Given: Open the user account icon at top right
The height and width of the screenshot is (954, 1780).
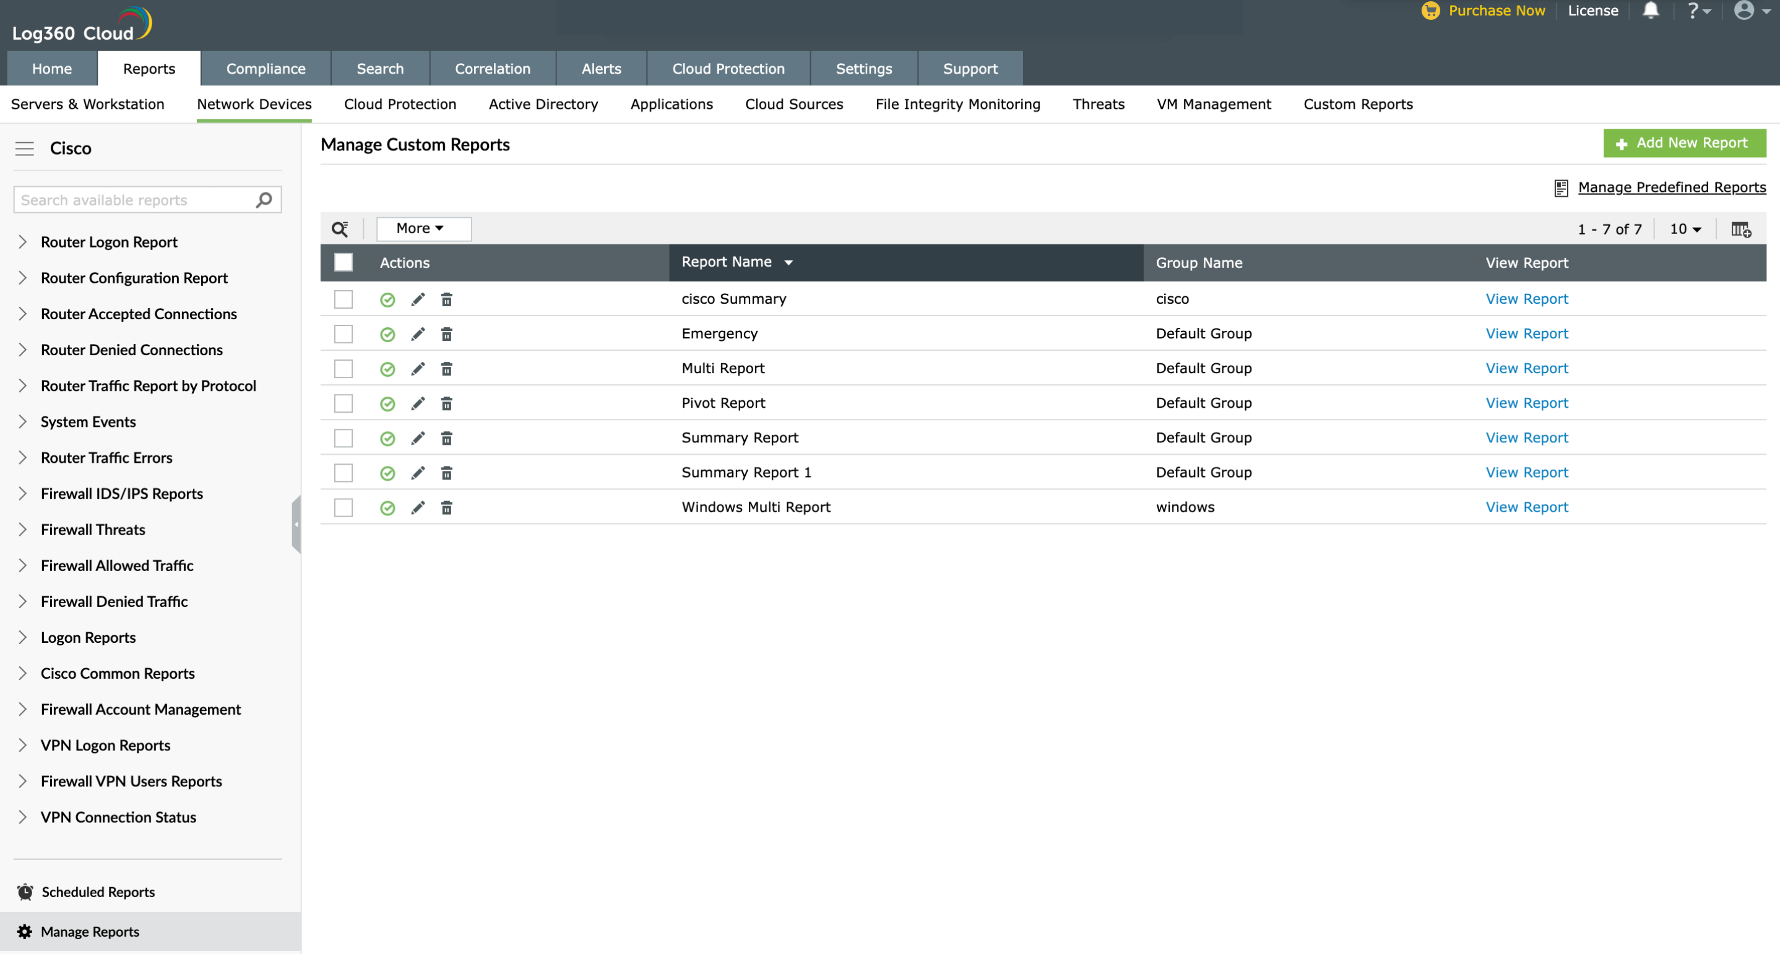Looking at the screenshot, I should (x=1744, y=11).
